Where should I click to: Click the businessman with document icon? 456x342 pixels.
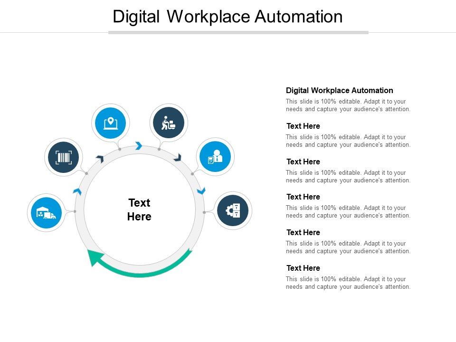(x=215, y=157)
